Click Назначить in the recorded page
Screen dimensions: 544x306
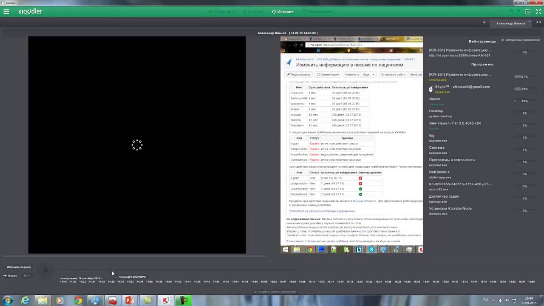pyautogui.click(x=352, y=74)
